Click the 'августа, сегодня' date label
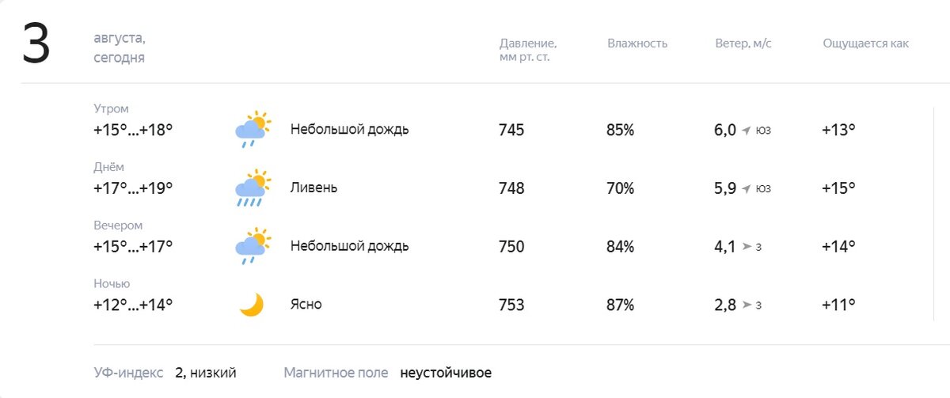Viewport: 950px width, 398px height. 120,47
